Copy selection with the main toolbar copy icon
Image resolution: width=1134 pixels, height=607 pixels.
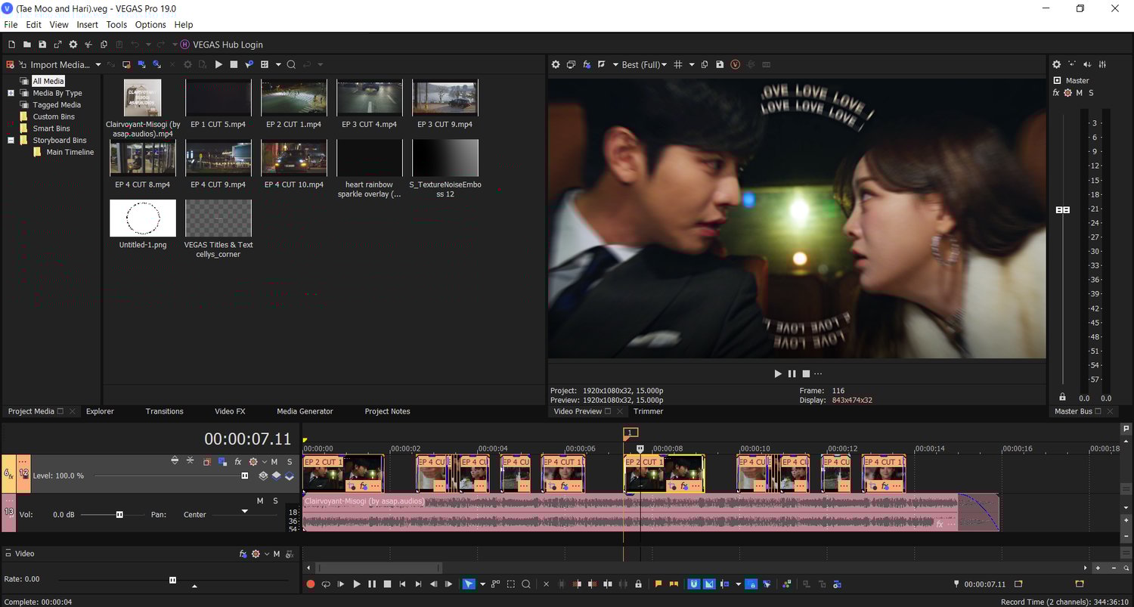pos(104,45)
